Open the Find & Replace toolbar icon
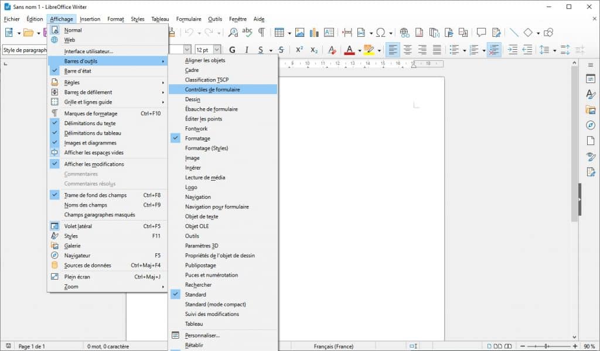 point(233,32)
